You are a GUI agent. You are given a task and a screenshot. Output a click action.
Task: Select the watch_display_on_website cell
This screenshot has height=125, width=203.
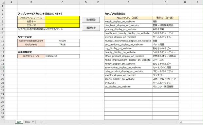[128, 22]
